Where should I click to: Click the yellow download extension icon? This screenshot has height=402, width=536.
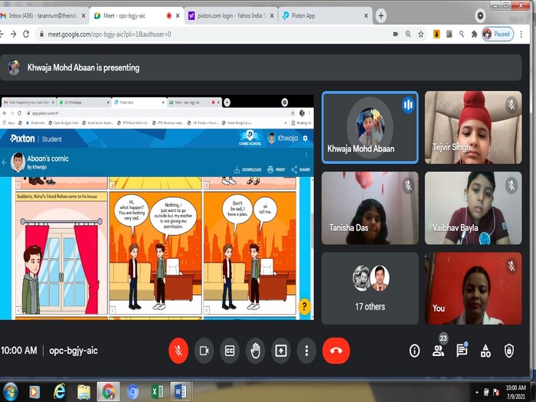tap(436, 34)
